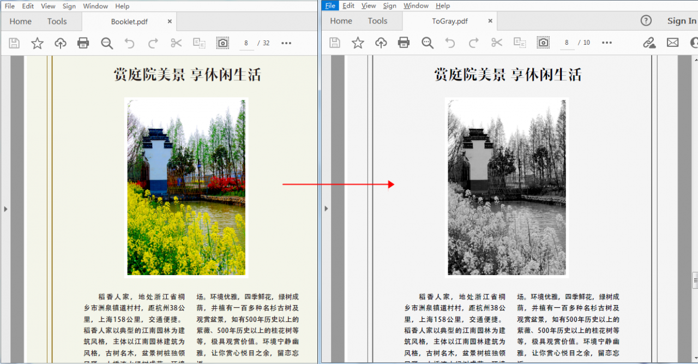Expand the navigation pane of ToGray.pdf
The image size is (698, 364).
click(326, 208)
